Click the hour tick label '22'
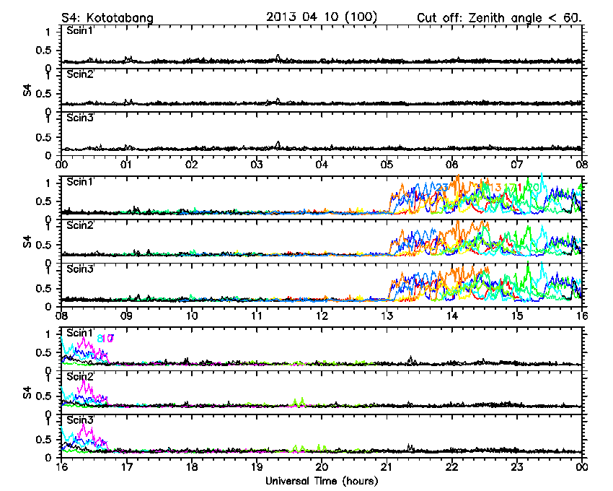This screenshot has height=491, width=613. pos(452,466)
